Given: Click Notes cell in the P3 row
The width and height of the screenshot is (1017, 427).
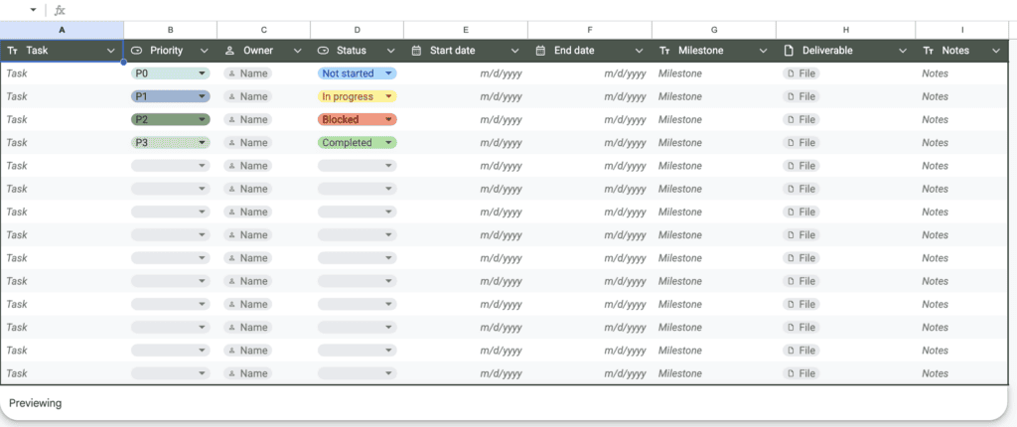Looking at the screenshot, I should (962, 143).
